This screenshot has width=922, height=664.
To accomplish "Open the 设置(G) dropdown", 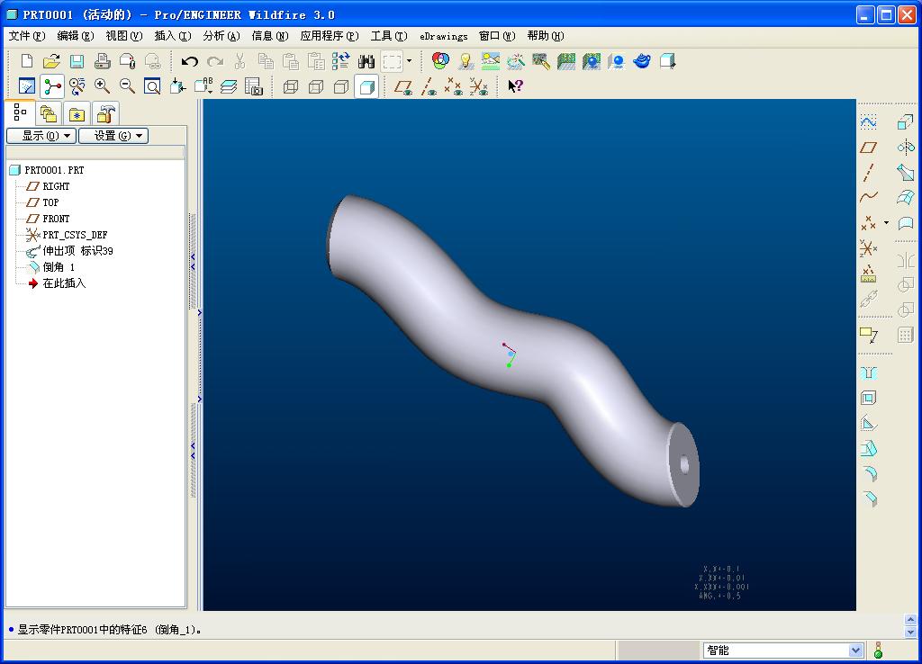I will tap(113, 136).
